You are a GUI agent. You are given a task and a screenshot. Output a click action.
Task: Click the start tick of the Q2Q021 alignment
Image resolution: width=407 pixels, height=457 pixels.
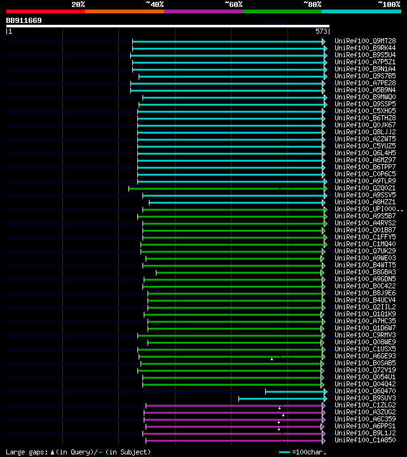pyautogui.click(x=128, y=189)
